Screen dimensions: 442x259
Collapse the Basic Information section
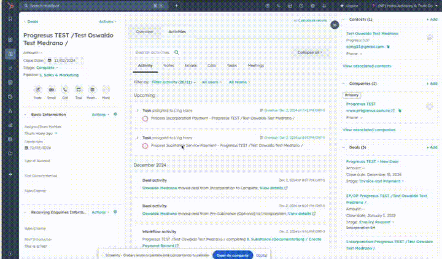coord(25,115)
